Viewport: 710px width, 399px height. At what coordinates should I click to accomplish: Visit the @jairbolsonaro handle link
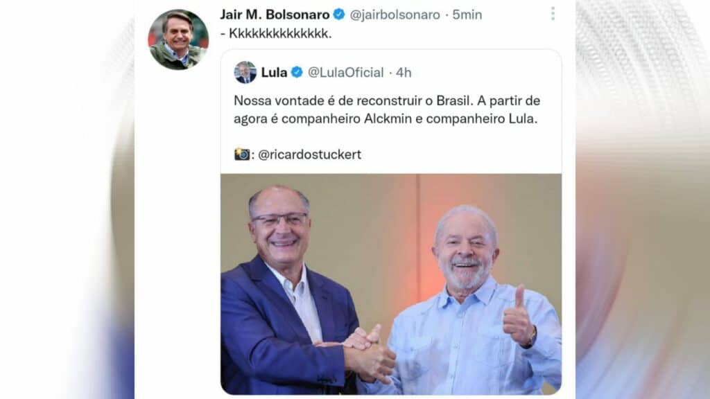(395, 15)
